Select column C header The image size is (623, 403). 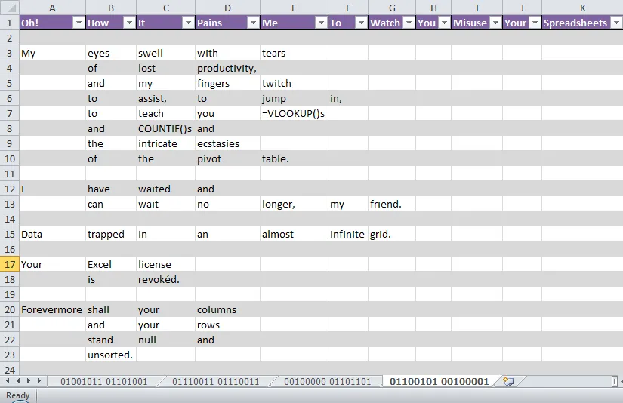165,8
